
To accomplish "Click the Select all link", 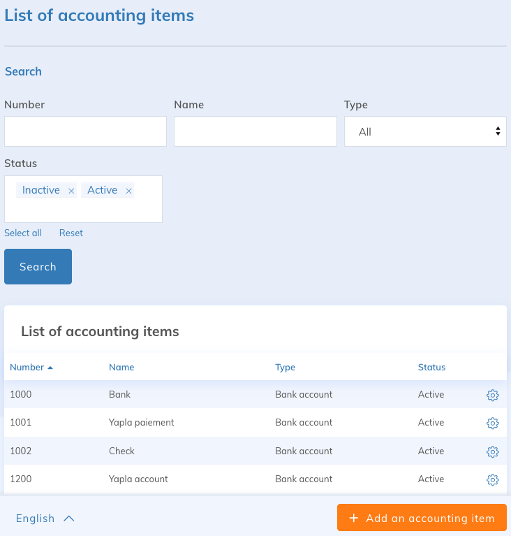I will point(23,233).
